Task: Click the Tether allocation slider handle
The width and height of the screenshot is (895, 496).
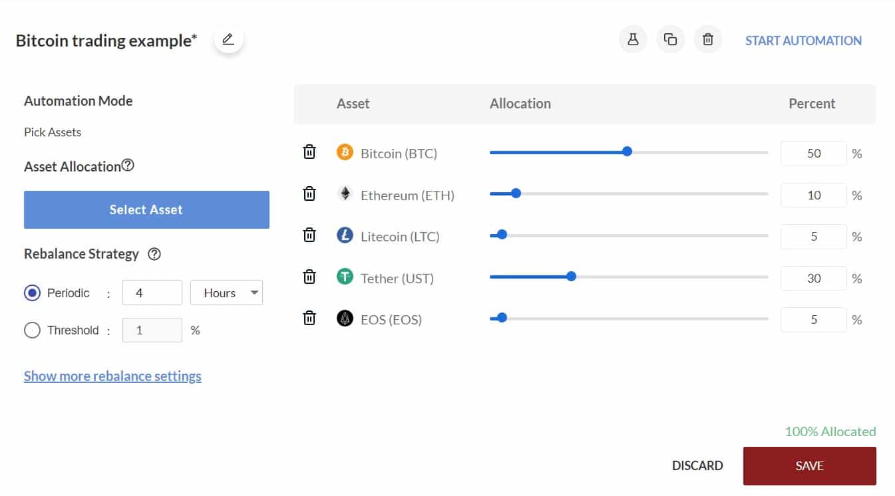Action: point(571,277)
